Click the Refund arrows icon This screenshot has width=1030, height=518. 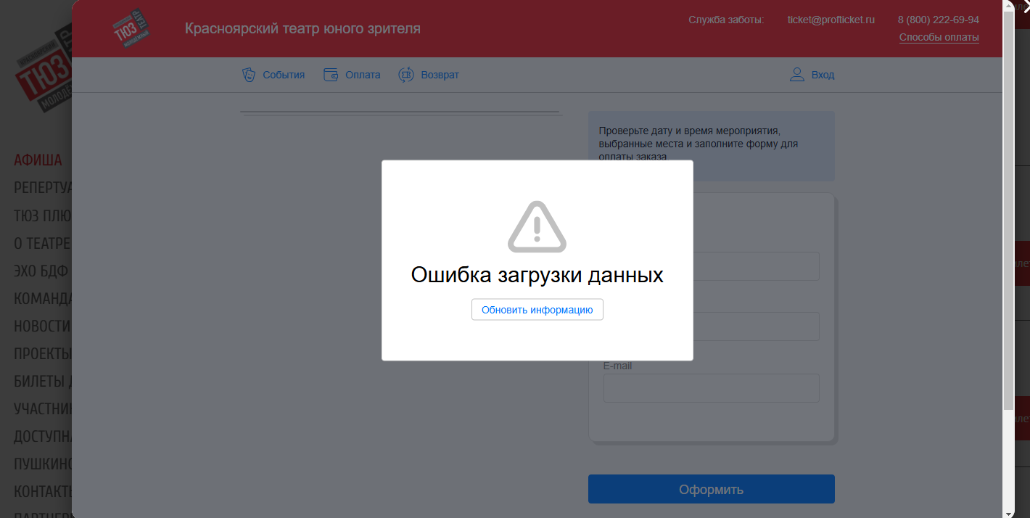[406, 75]
